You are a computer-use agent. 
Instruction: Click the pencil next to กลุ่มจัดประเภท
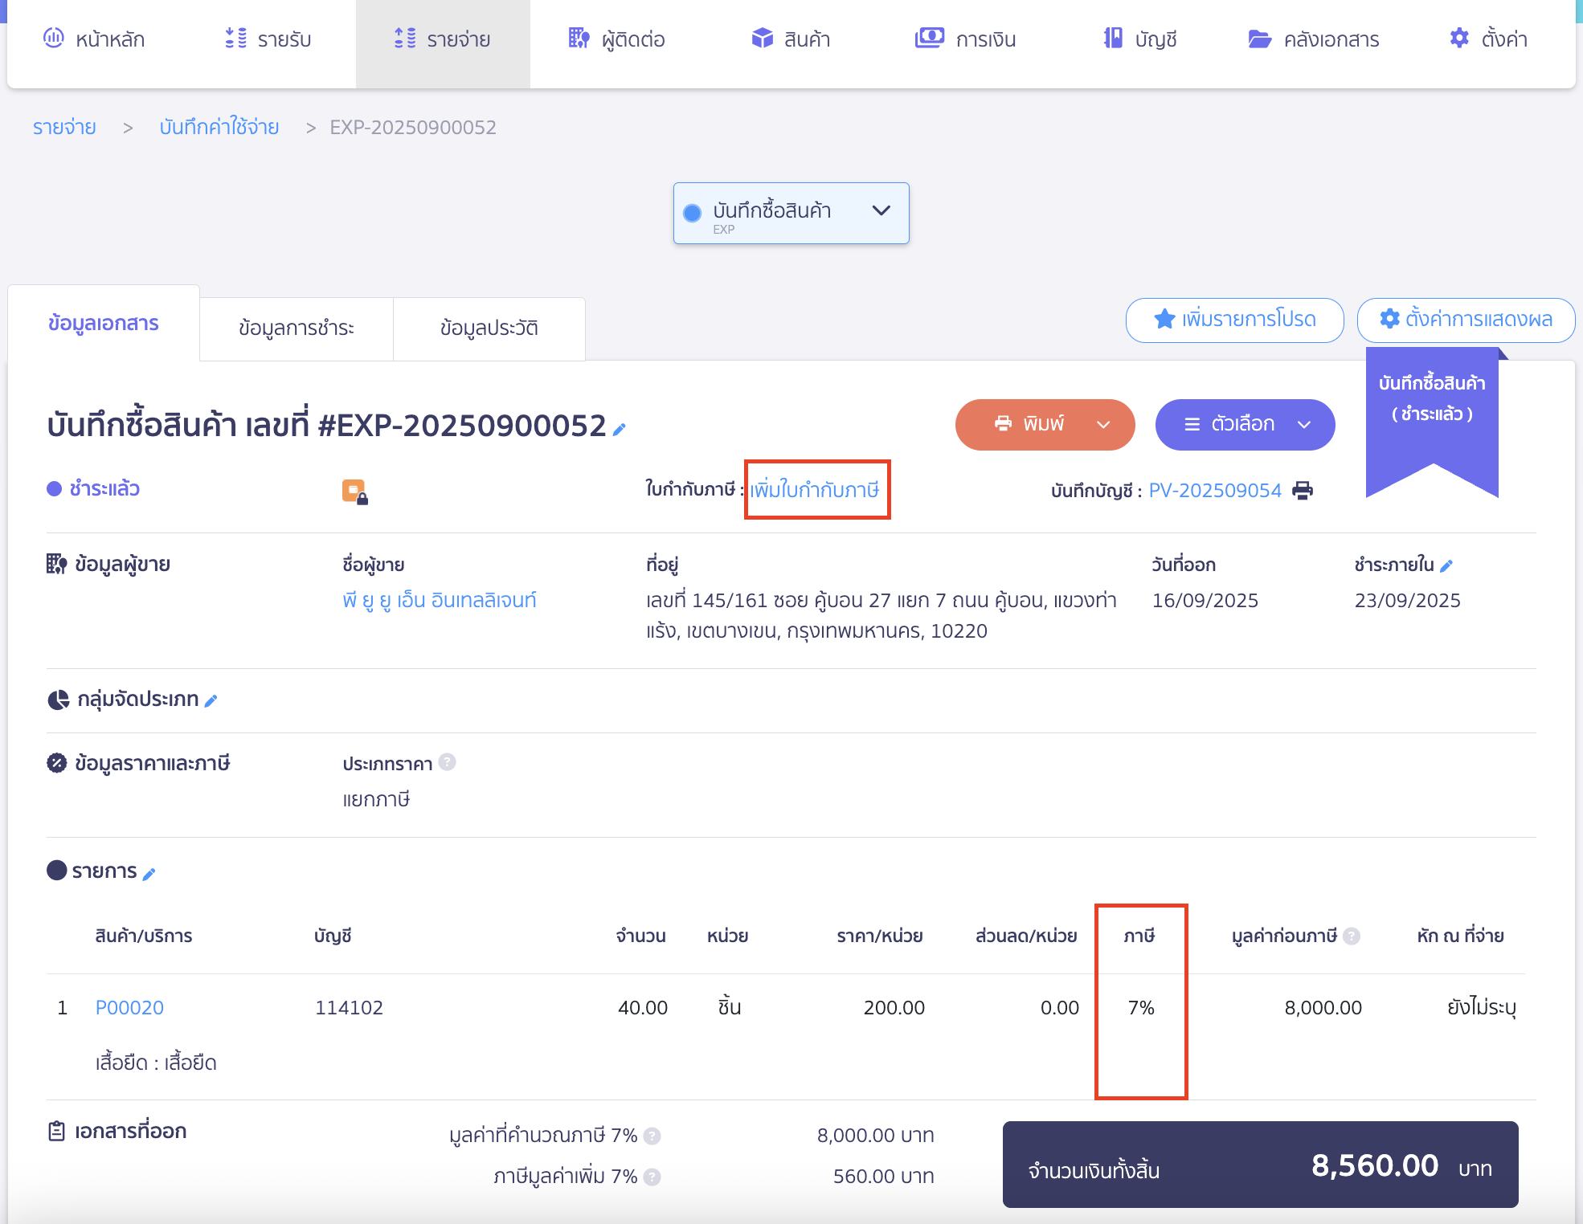(x=211, y=700)
